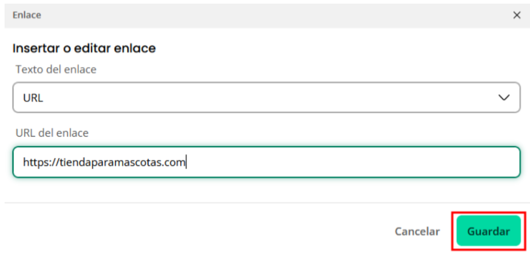
Task: Click Cancelar to discard the link
Action: 417,232
